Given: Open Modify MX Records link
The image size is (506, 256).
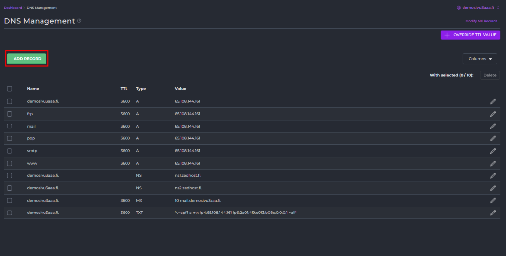Looking at the screenshot, I should (x=481, y=21).
